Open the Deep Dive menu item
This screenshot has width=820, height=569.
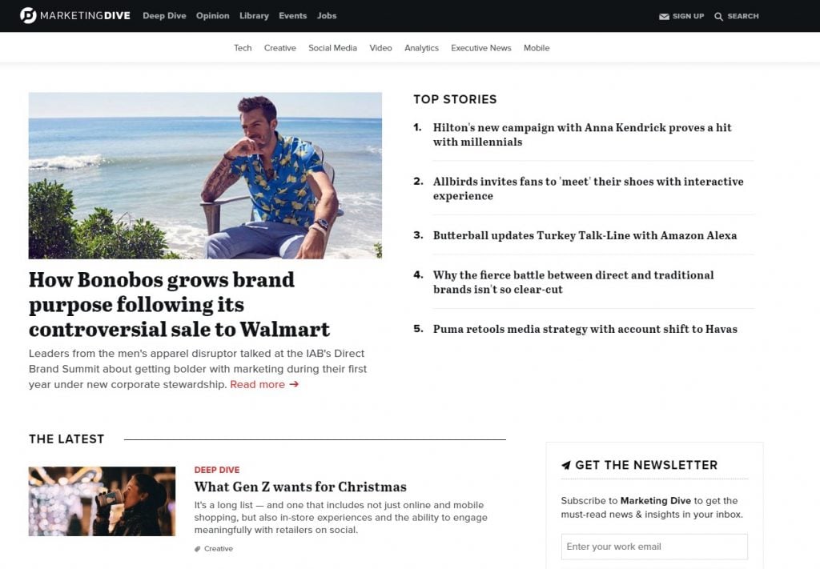164,16
